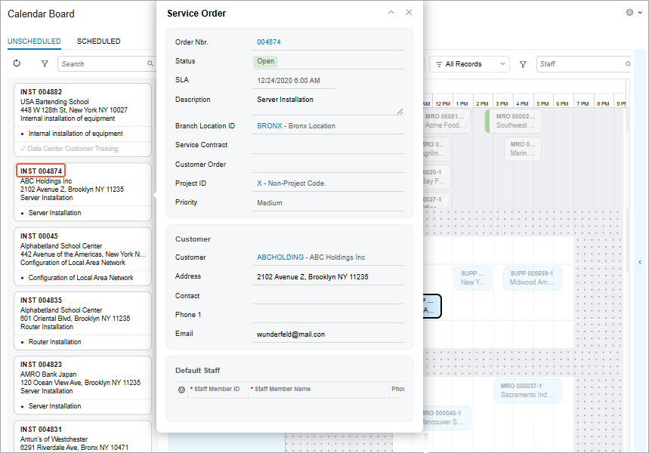Open the ABCHOLDING customer link

click(x=280, y=257)
